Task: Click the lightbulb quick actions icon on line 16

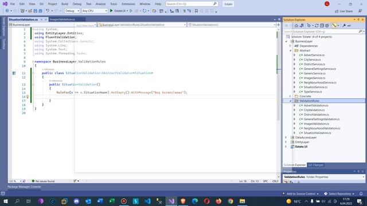Action: tap(28, 97)
